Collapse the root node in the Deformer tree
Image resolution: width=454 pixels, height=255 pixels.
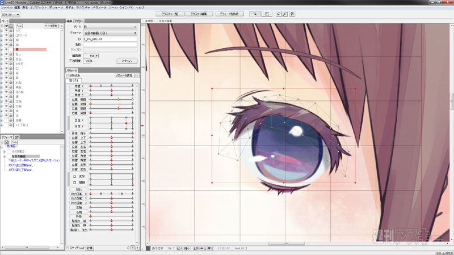2,147
